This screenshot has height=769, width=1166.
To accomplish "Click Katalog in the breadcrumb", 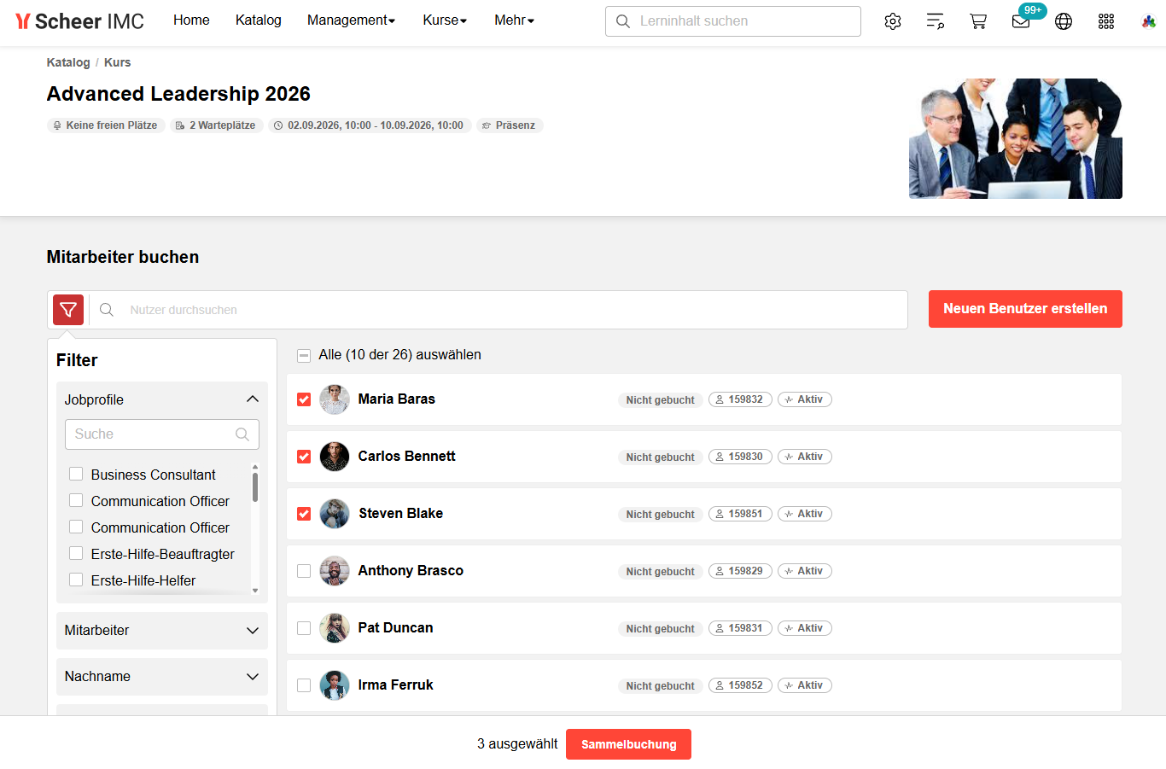I will (x=68, y=62).
